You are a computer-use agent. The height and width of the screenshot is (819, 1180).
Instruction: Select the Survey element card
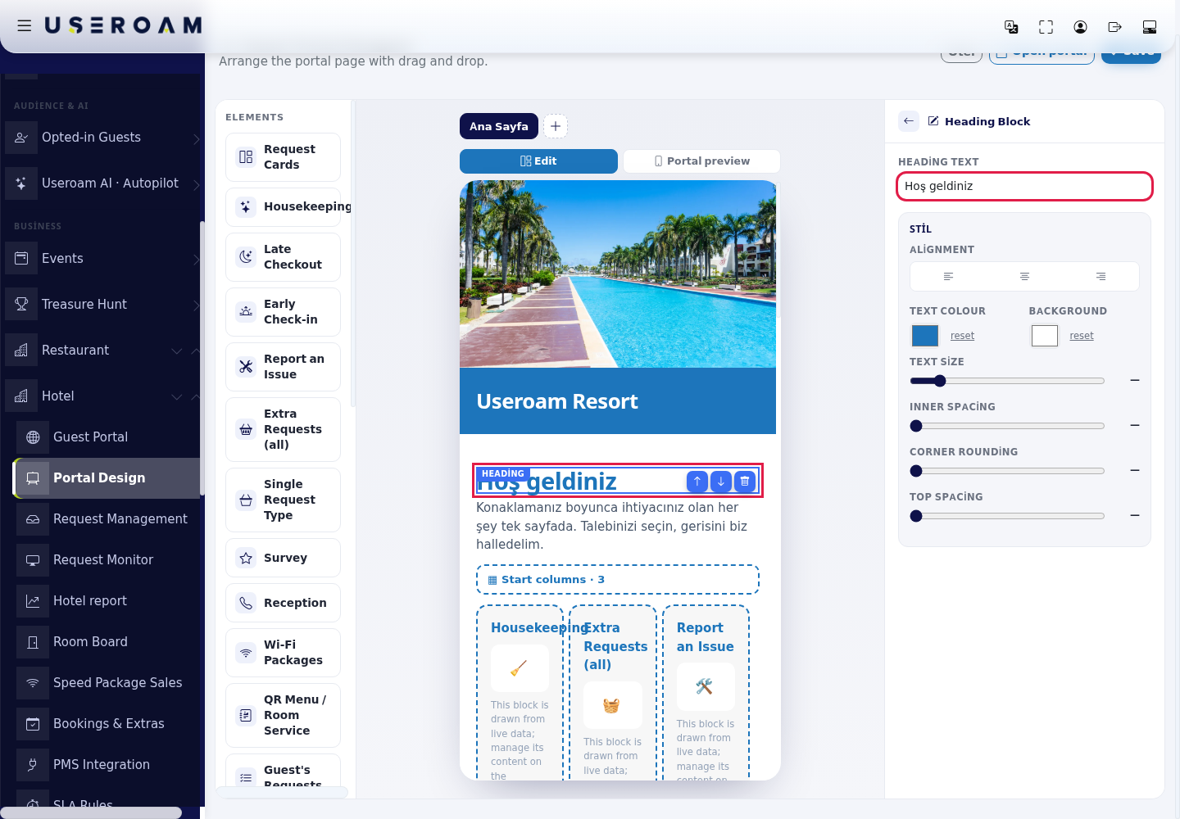point(283,558)
